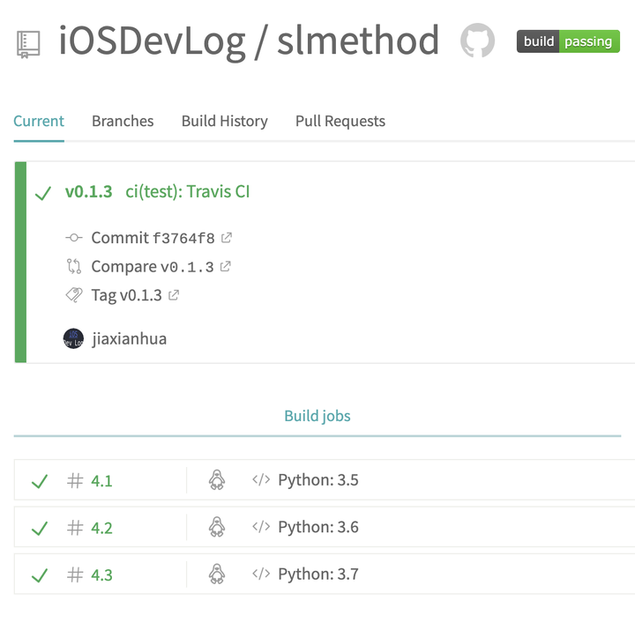The height and width of the screenshot is (630, 635).
Task: Switch to the Branches tab
Action: (123, 121)
